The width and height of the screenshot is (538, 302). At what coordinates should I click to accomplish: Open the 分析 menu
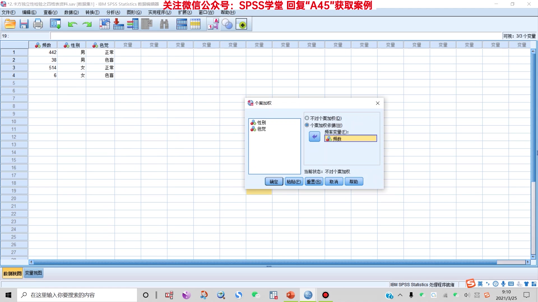pyautogui.click(x=113, y=12)
